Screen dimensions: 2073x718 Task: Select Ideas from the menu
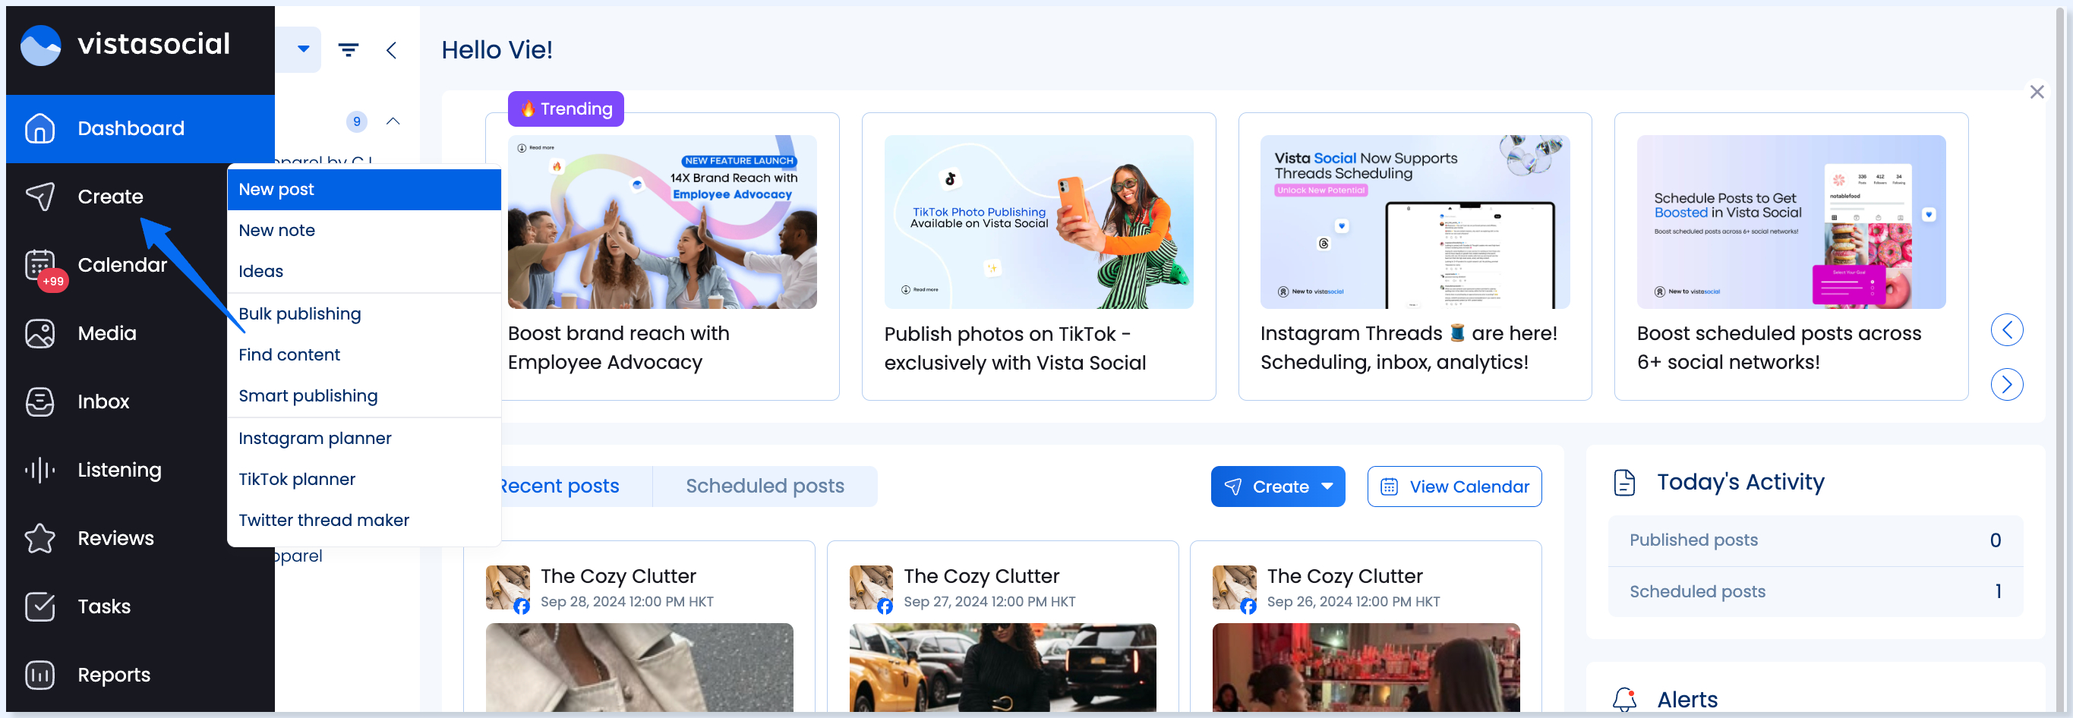[364, 272]
